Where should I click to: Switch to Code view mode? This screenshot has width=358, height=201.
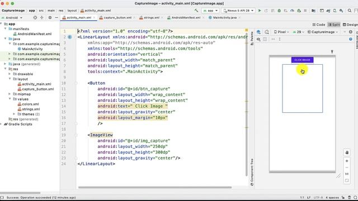pyautogui.click(x=319, y=25)
